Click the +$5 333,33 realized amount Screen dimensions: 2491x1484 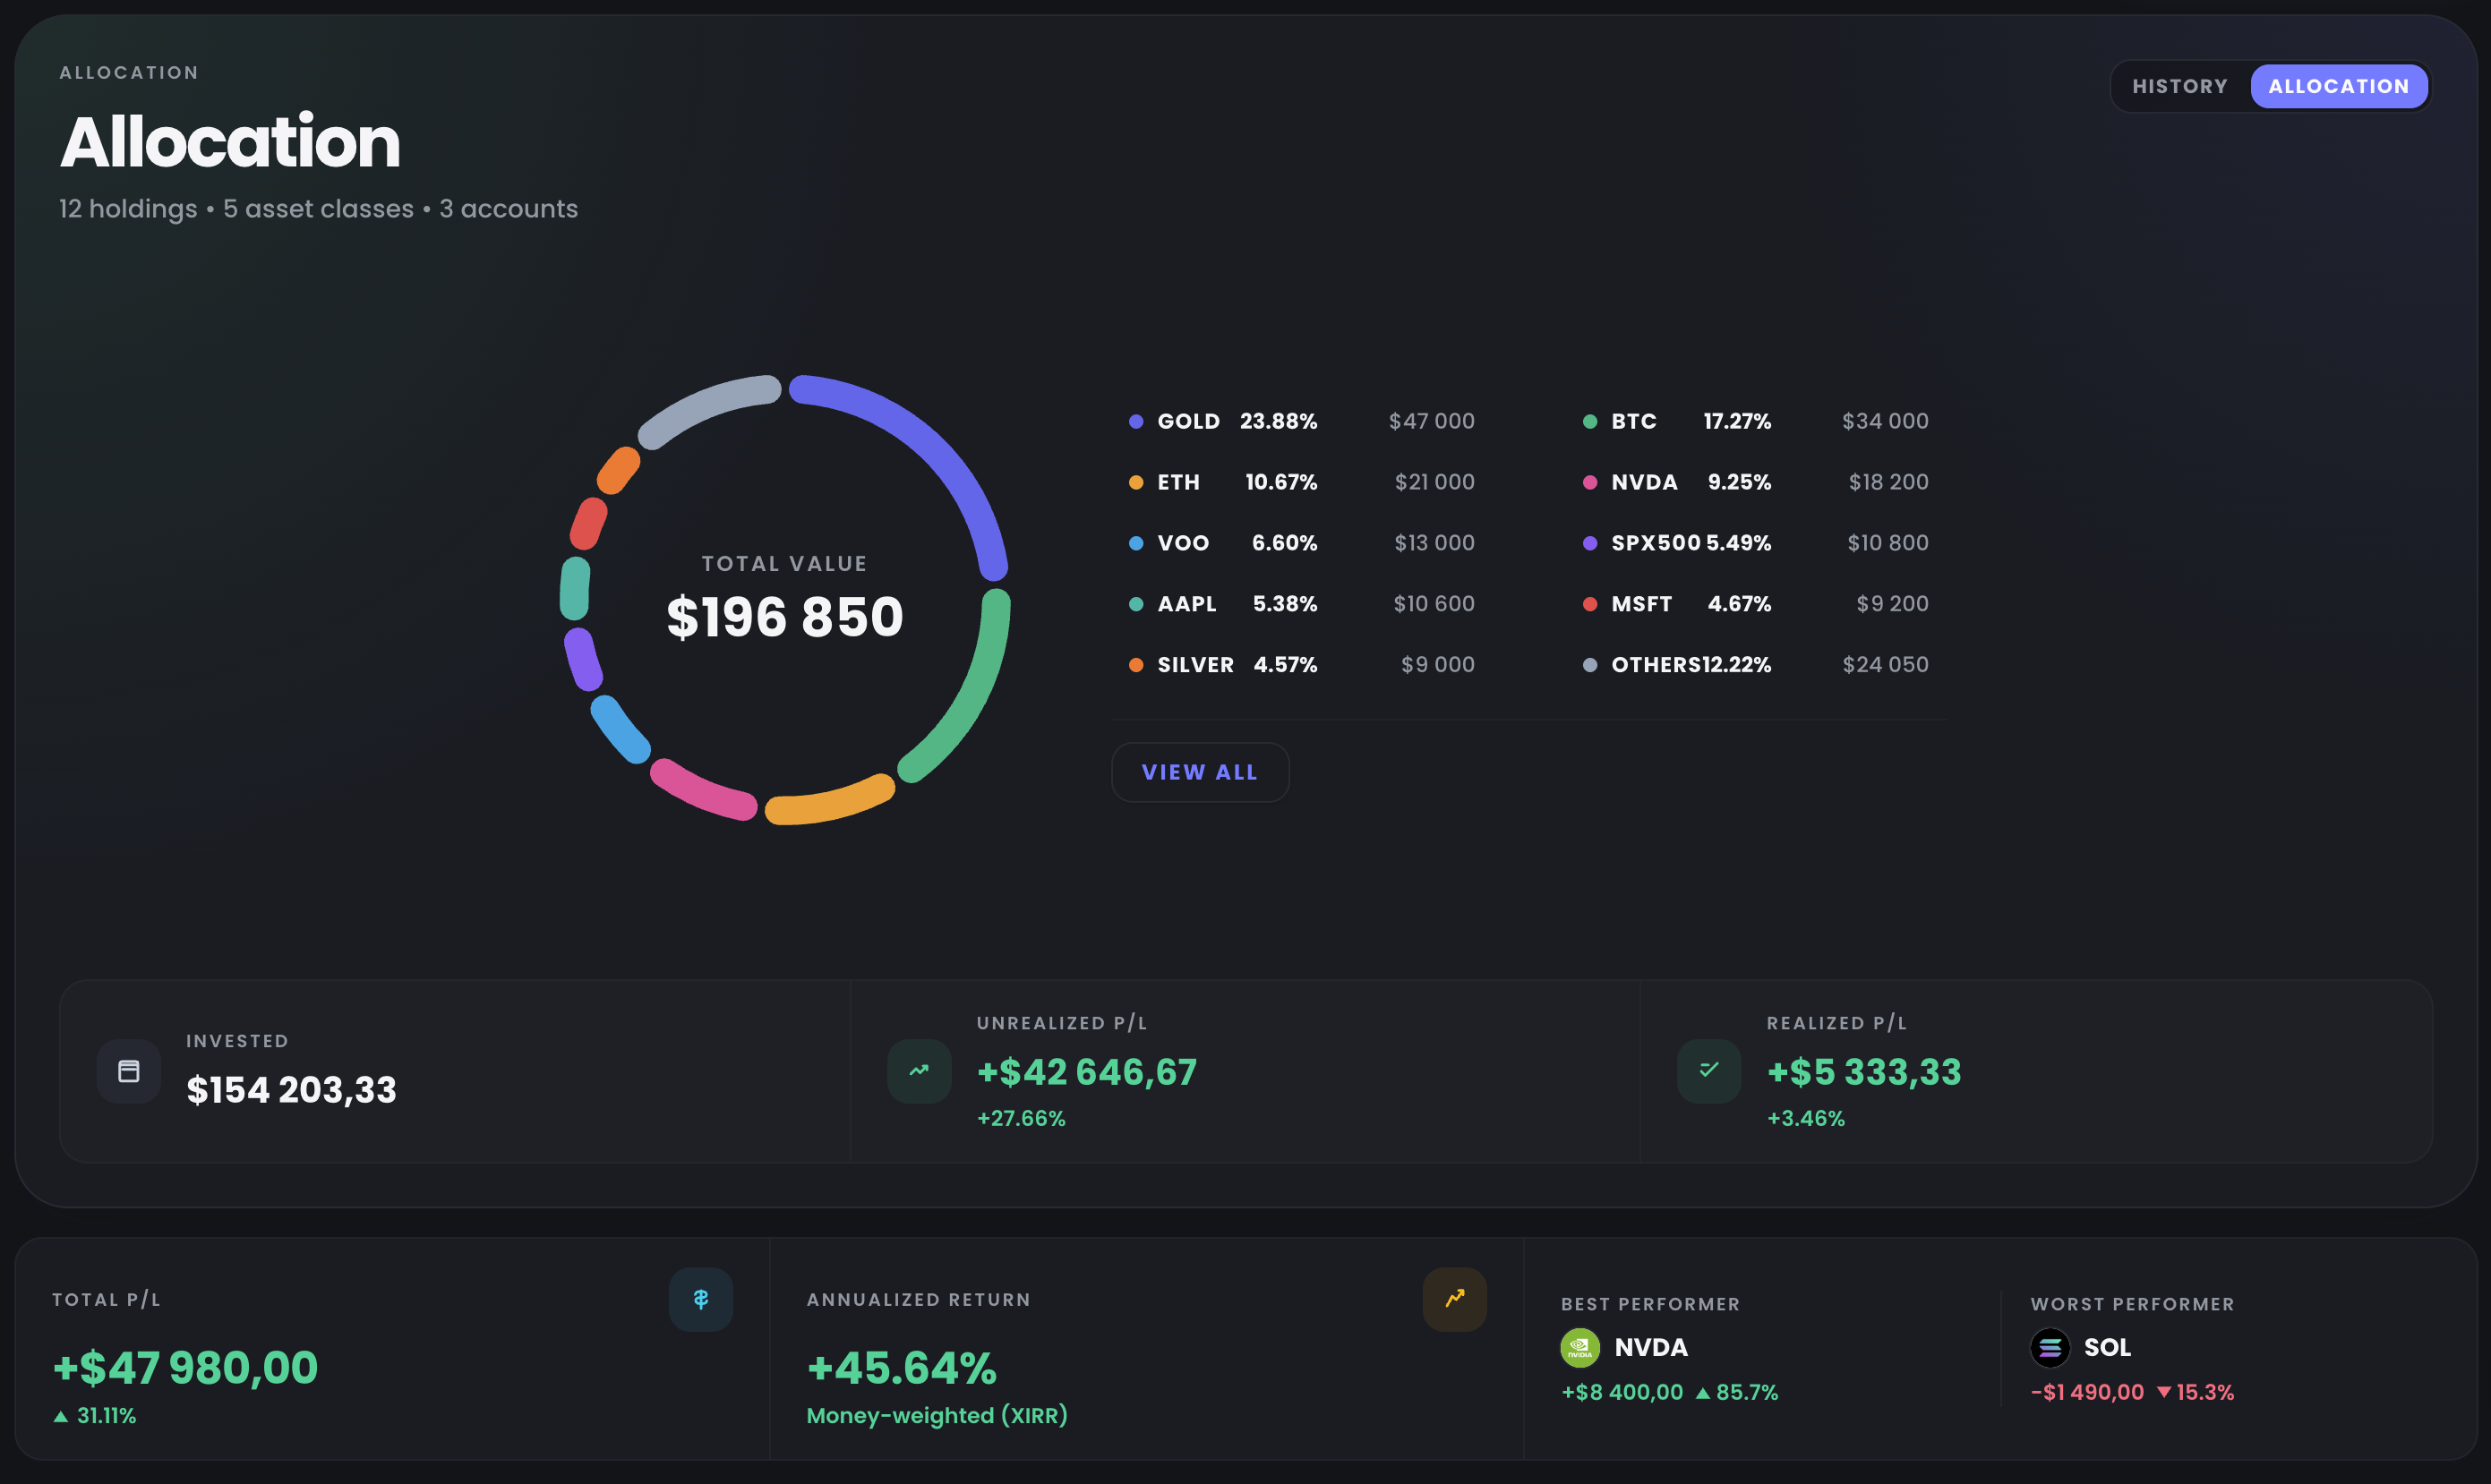point(1863,1072)
